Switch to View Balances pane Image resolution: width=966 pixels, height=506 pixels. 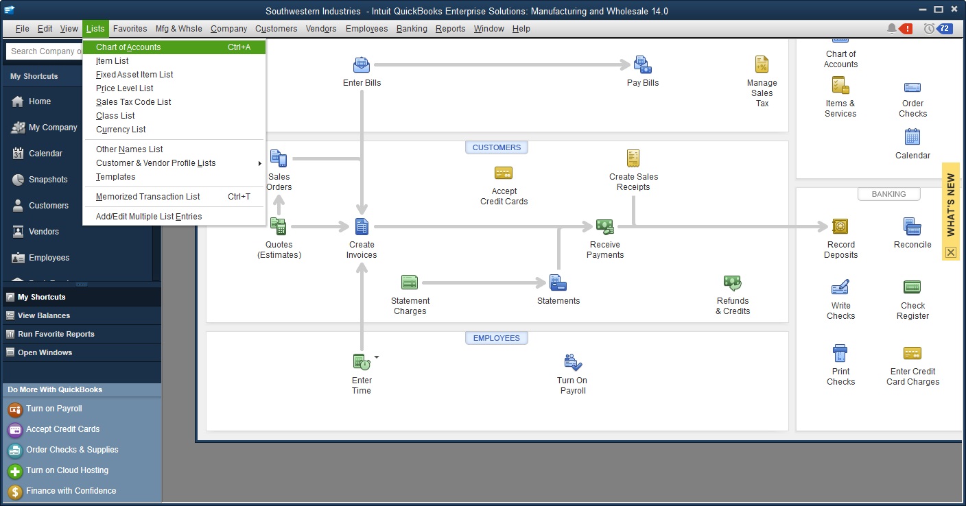(x=82, y=315)
